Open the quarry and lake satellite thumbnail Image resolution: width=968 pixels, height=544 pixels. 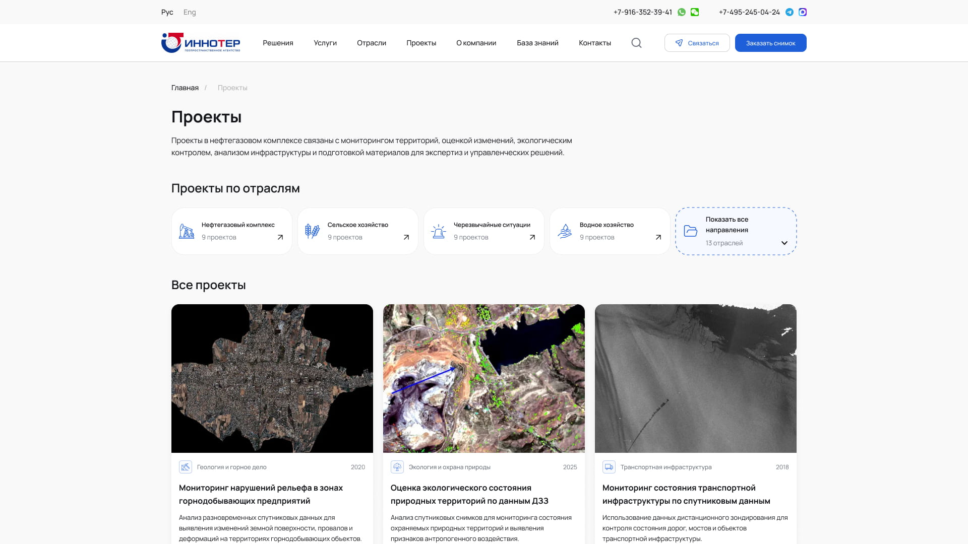484,378
